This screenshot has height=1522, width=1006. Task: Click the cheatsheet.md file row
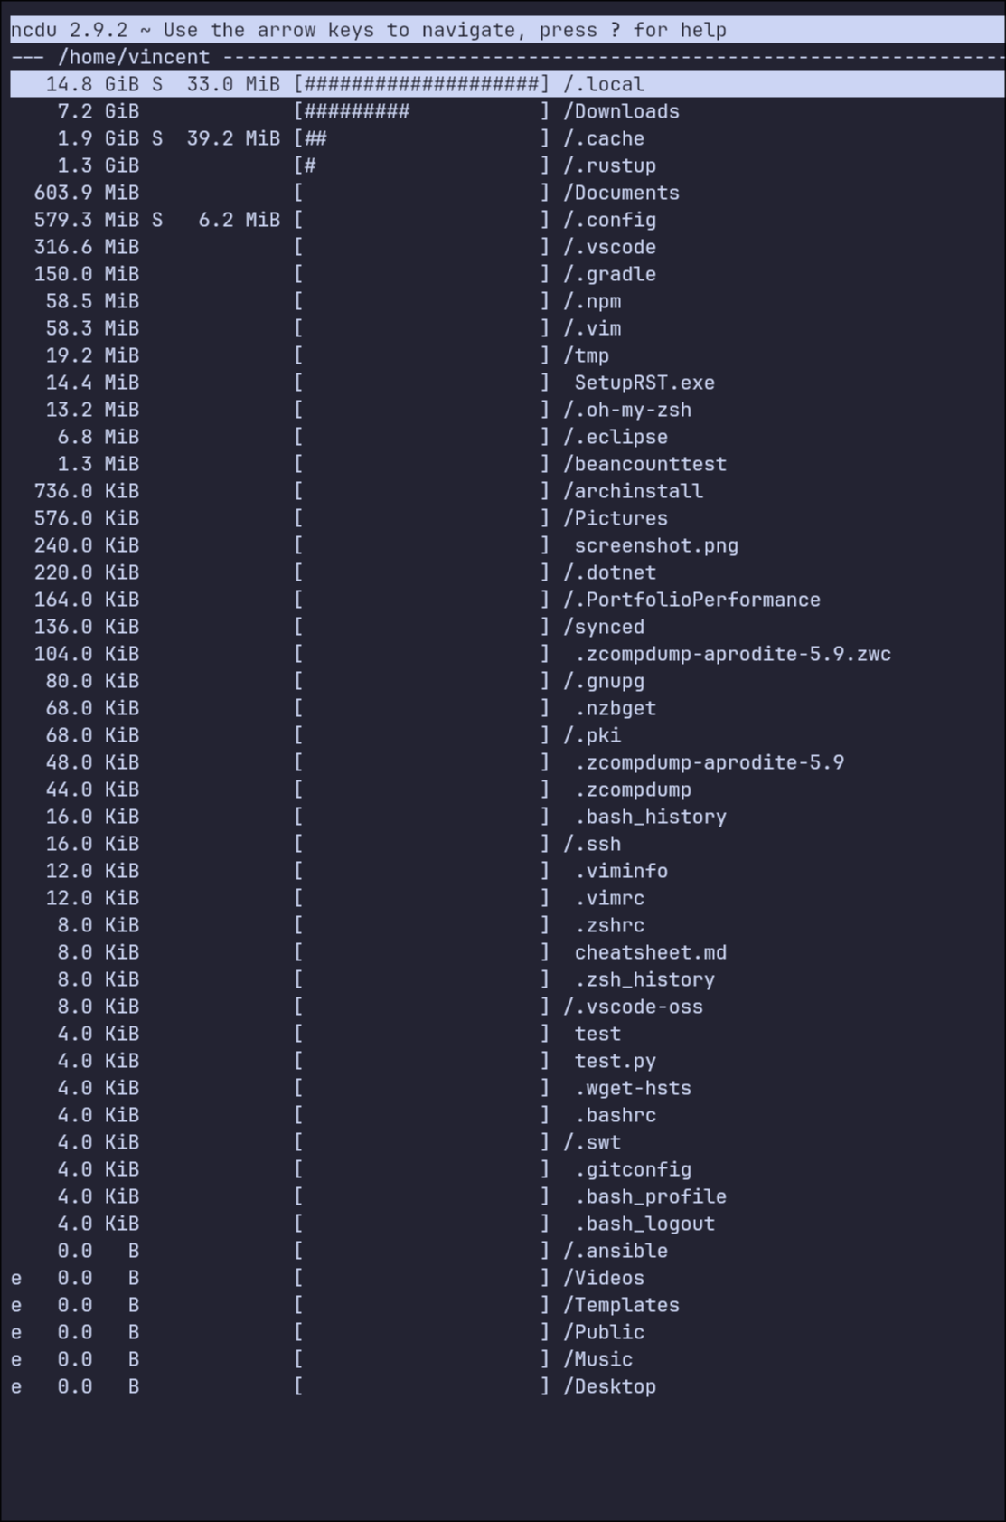(x=650, y=952)
